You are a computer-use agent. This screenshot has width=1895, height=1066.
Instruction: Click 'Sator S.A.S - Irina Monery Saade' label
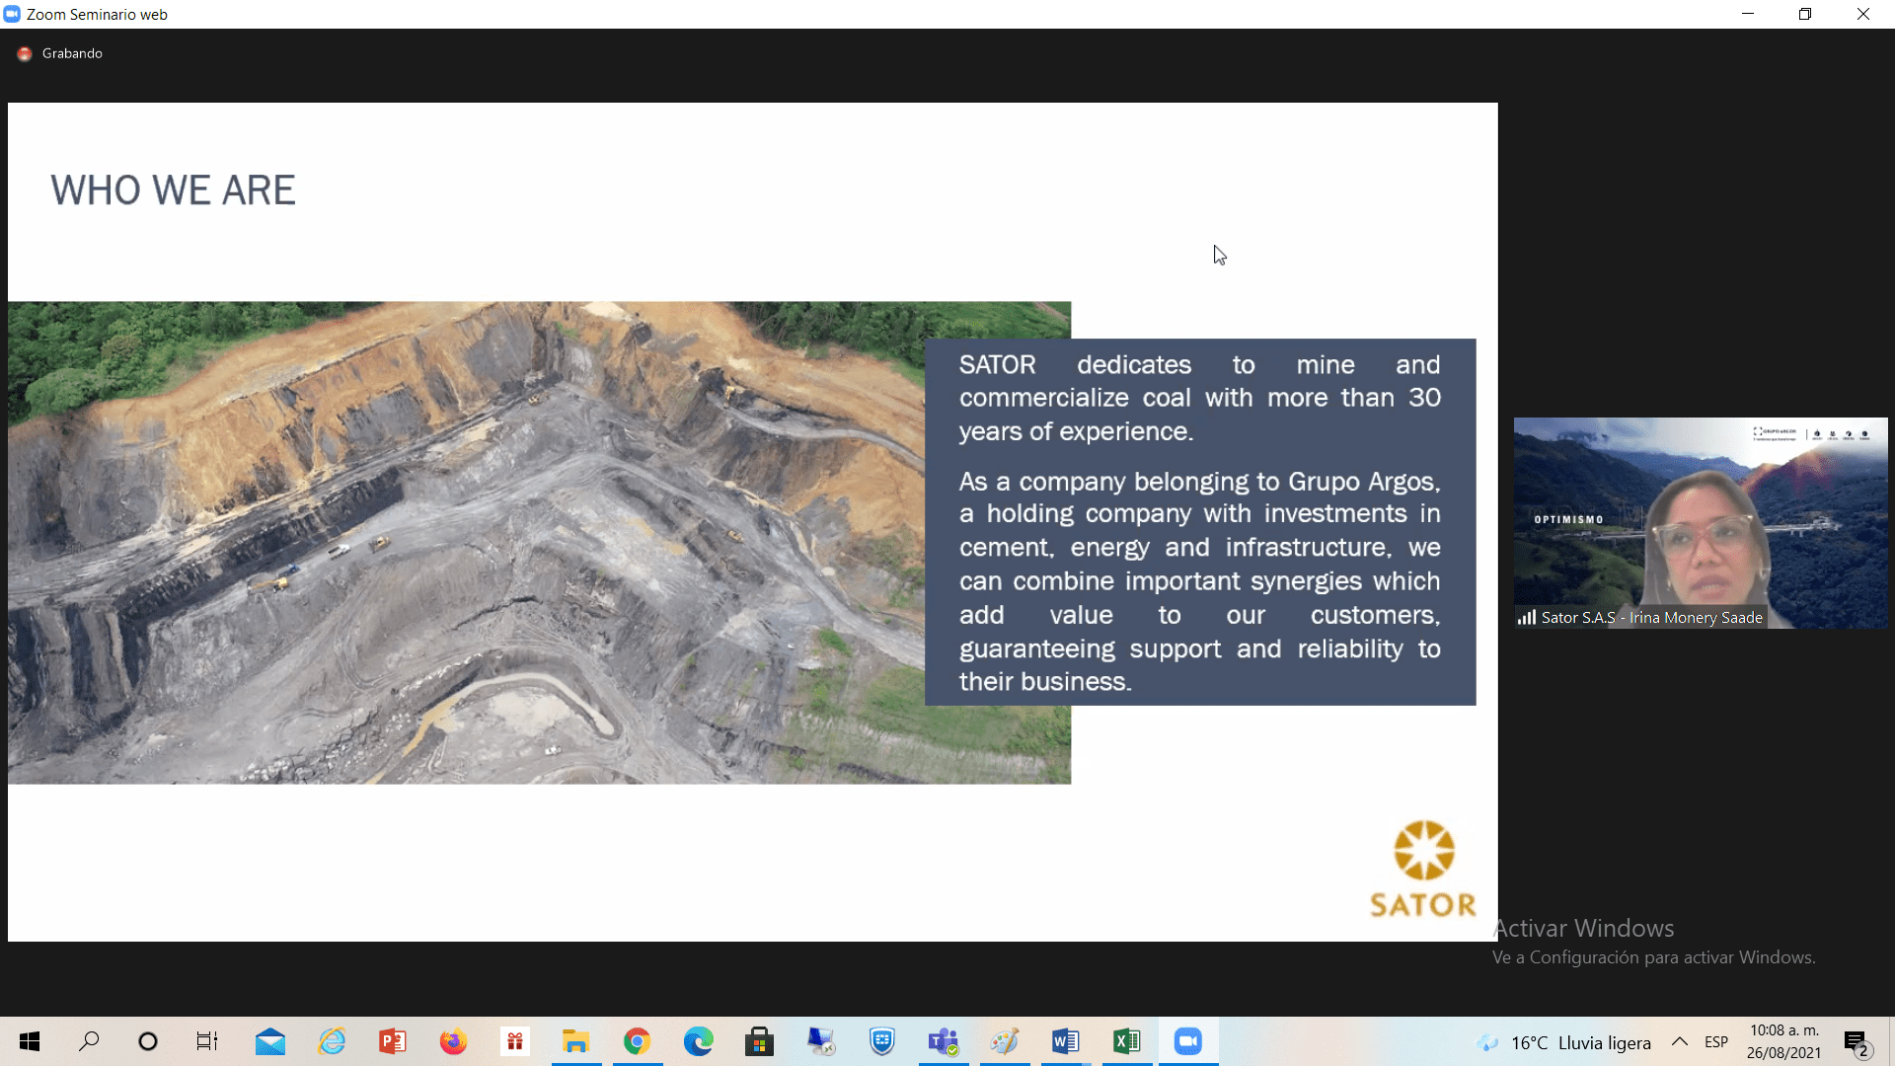1651,618
